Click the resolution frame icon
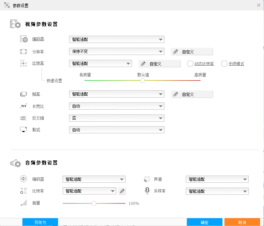This screenshot has width=264, height=226. click(x=23, y=51)
